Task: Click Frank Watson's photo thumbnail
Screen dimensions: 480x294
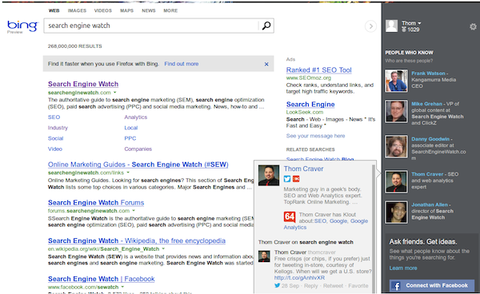Action: click(396, 81)
